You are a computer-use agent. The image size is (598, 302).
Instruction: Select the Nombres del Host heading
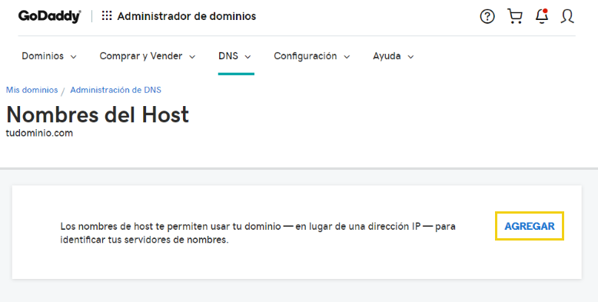point(98,114)
